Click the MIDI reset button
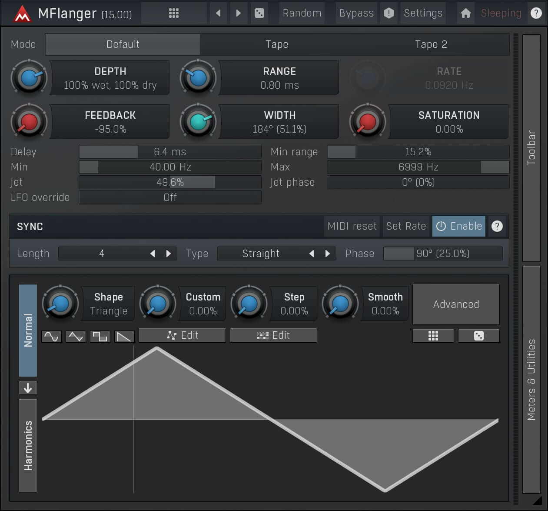 click(x=352, y=226)
